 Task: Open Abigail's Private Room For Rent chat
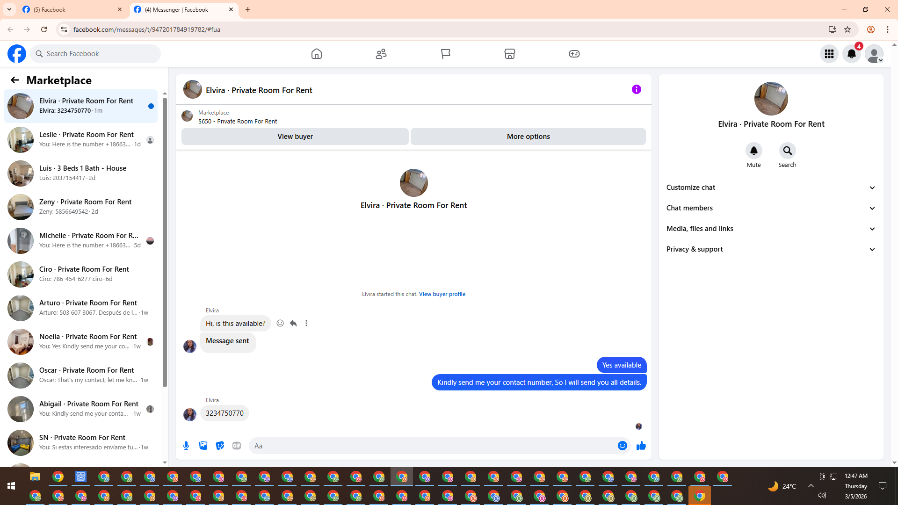click(x=80, y=409)
